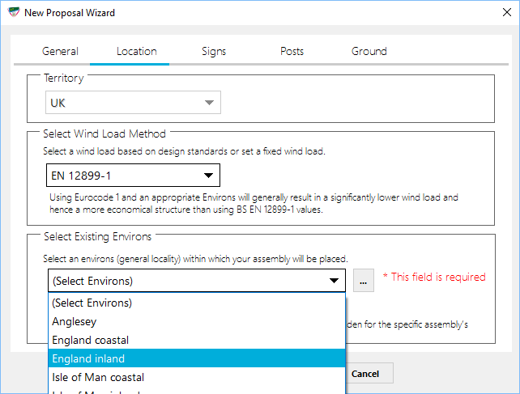
Task: Open the EN 12899-1 wind load dropdown
Action: coord(133,176)
